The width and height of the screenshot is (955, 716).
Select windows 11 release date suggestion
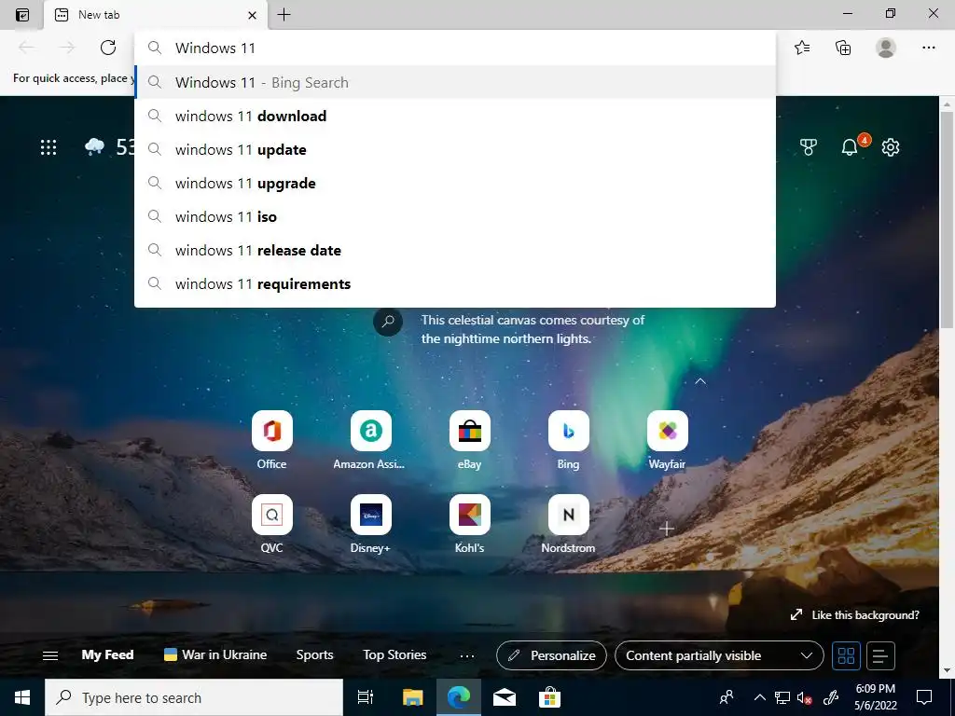pyautogui.click(x=455, y=250)
